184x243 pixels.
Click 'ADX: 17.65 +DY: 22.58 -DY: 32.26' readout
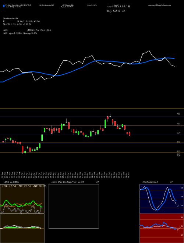[x=24, y=186]
